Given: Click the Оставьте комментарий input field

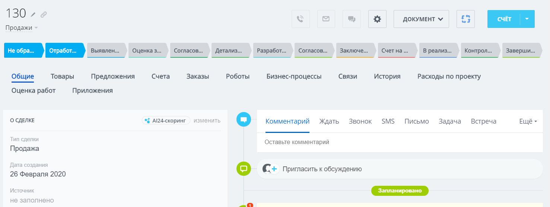Looking at the screenshot, I should [x=398, y=142].
